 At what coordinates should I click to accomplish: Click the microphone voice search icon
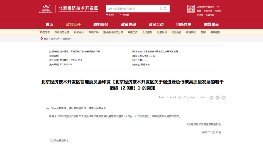click(x=161, y=9)
